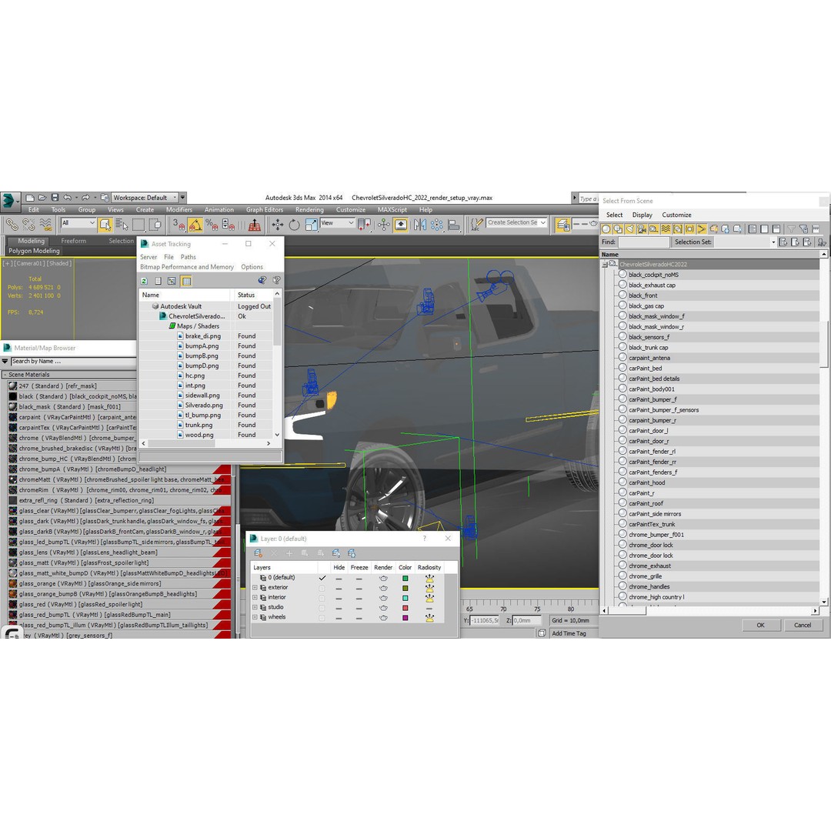Toggle Display Geometry filter in Select From Scene
This screenshot has height=831, width=831.
pyautogui.click(x=606, y=229)
